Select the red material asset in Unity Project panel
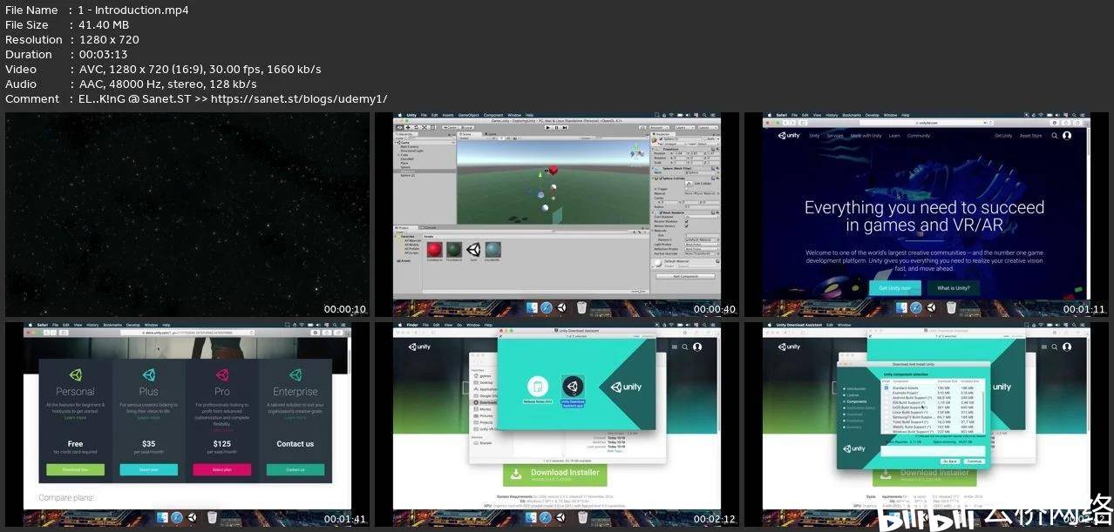Screen dimensions: 1114x532 (435, 249)
